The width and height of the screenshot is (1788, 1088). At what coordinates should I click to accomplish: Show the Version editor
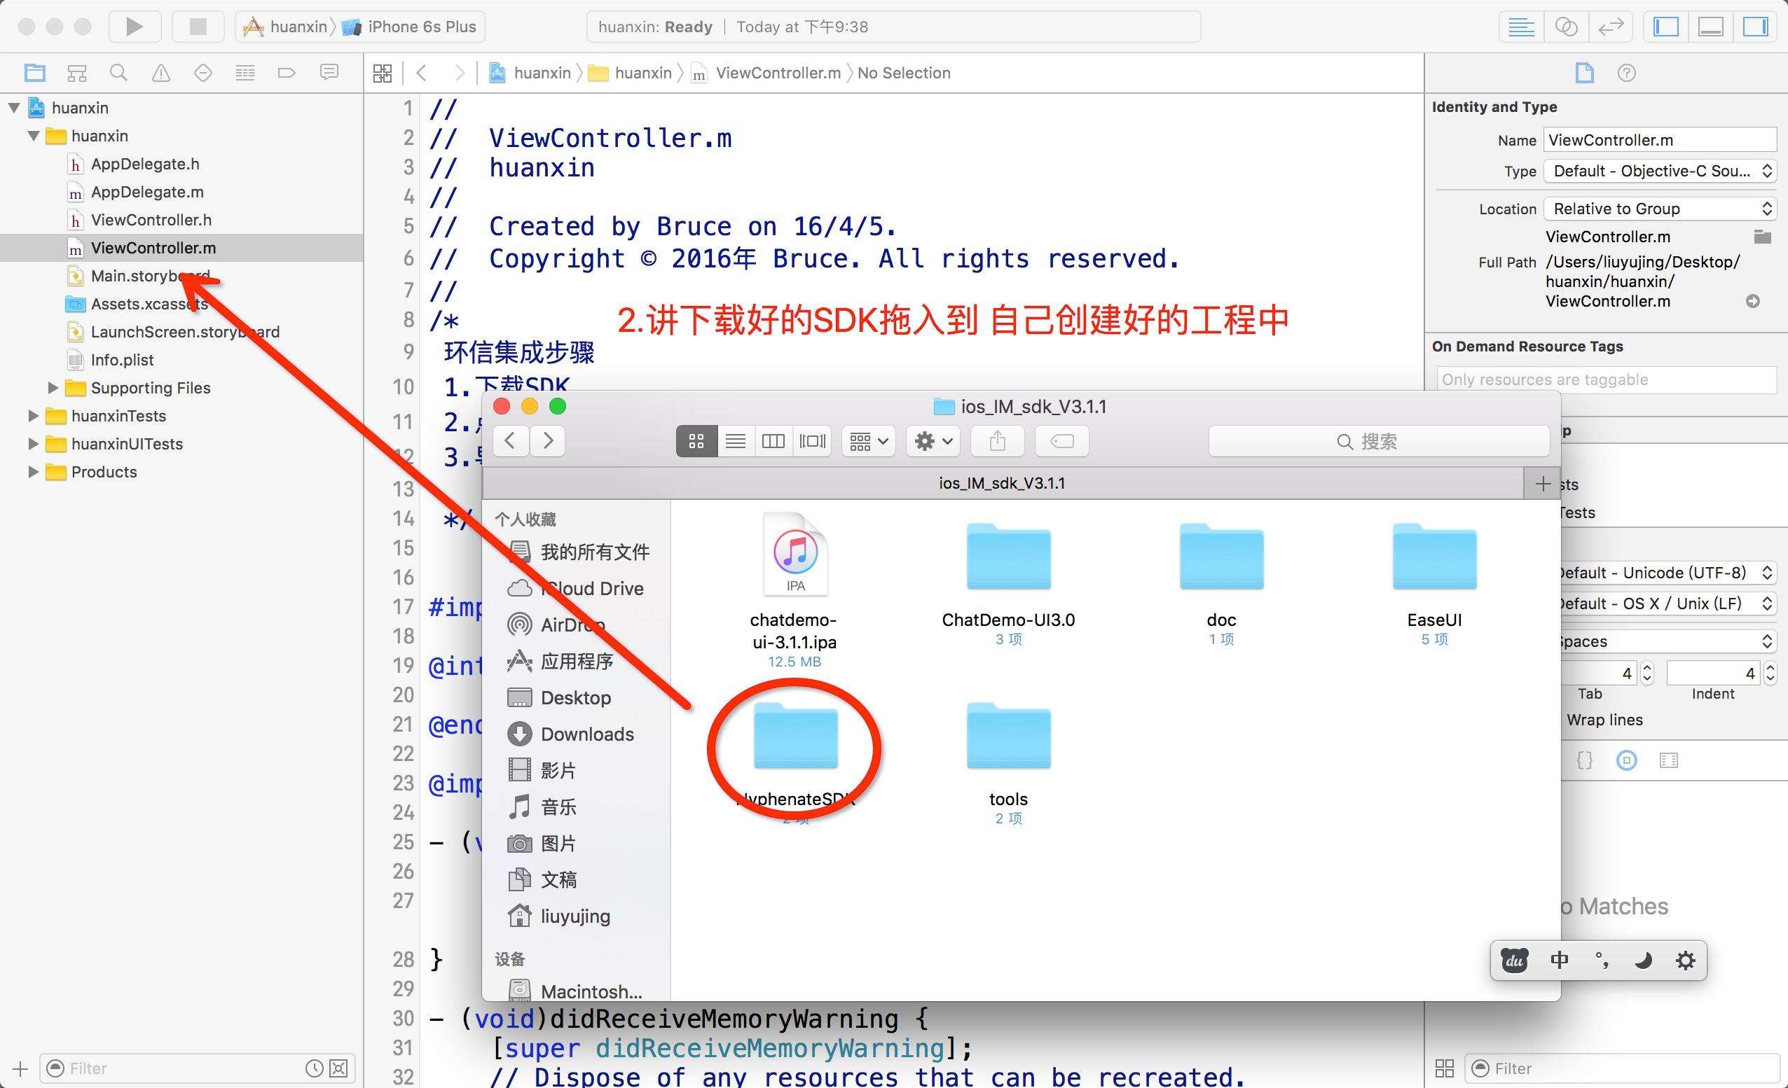pos(1611,27)
